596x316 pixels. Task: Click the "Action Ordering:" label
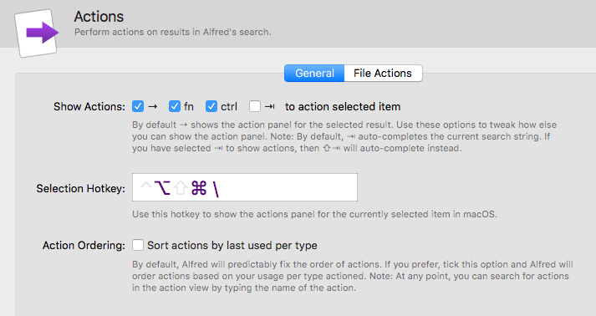(84, 246)
